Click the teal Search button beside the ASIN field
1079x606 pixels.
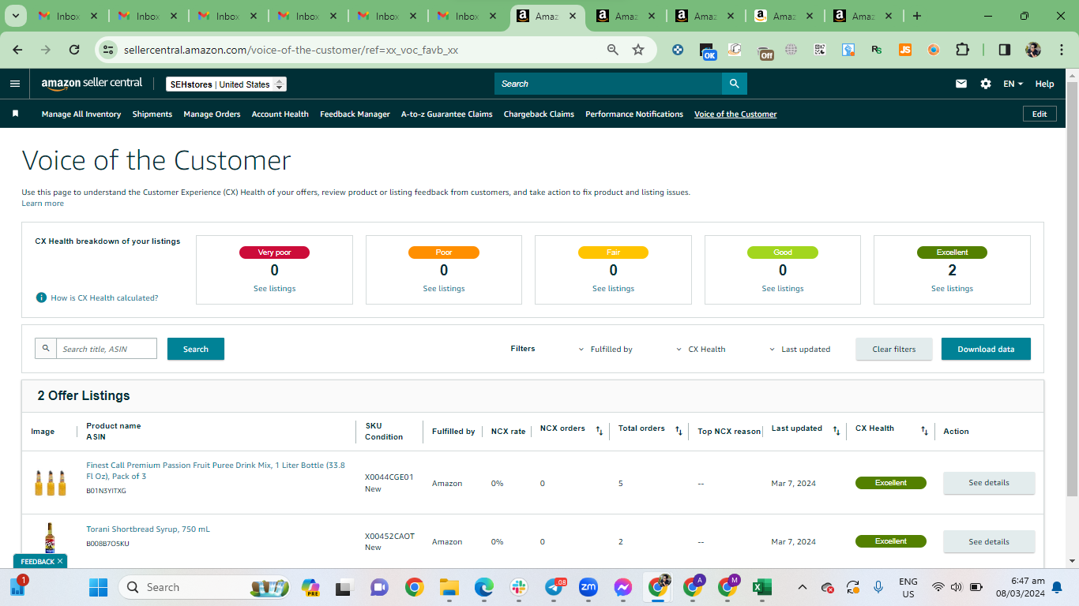[x=196, y=349]
